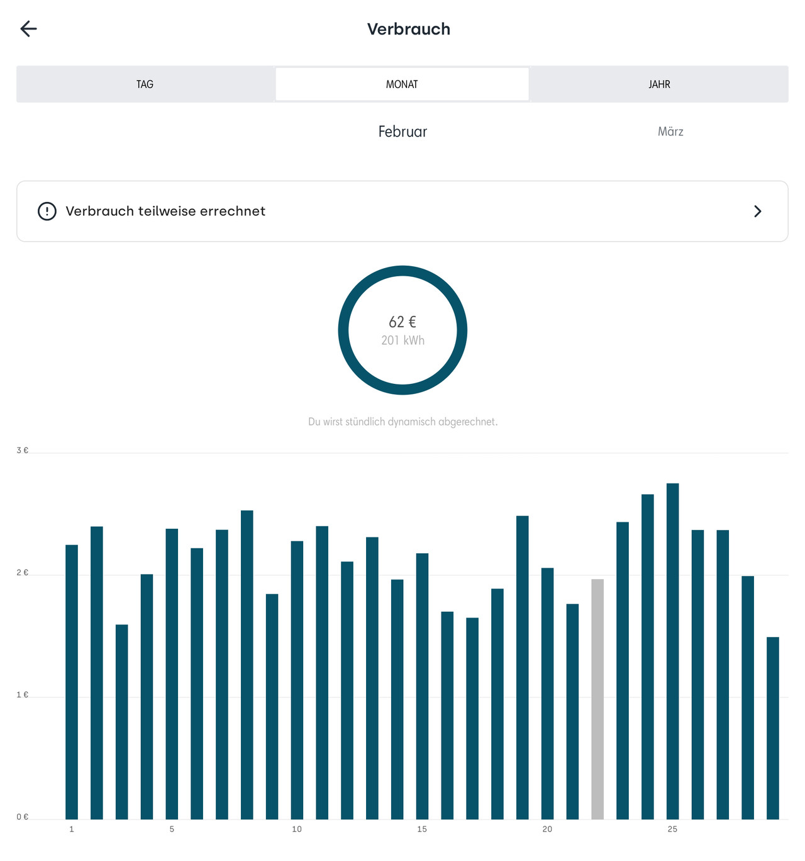The image size is (805, 861).
Task: Go to the März month
Action: click(670, 132)
